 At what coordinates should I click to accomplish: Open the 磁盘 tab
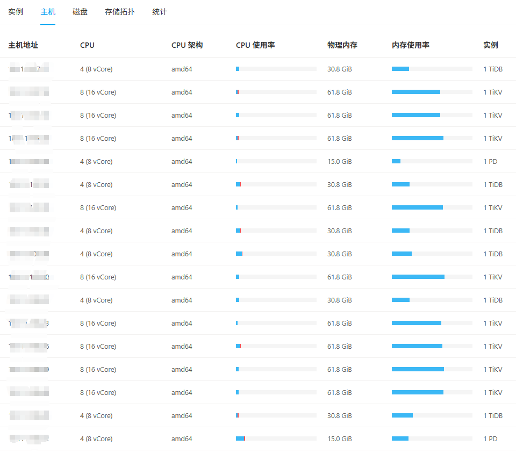pos(80,12)
